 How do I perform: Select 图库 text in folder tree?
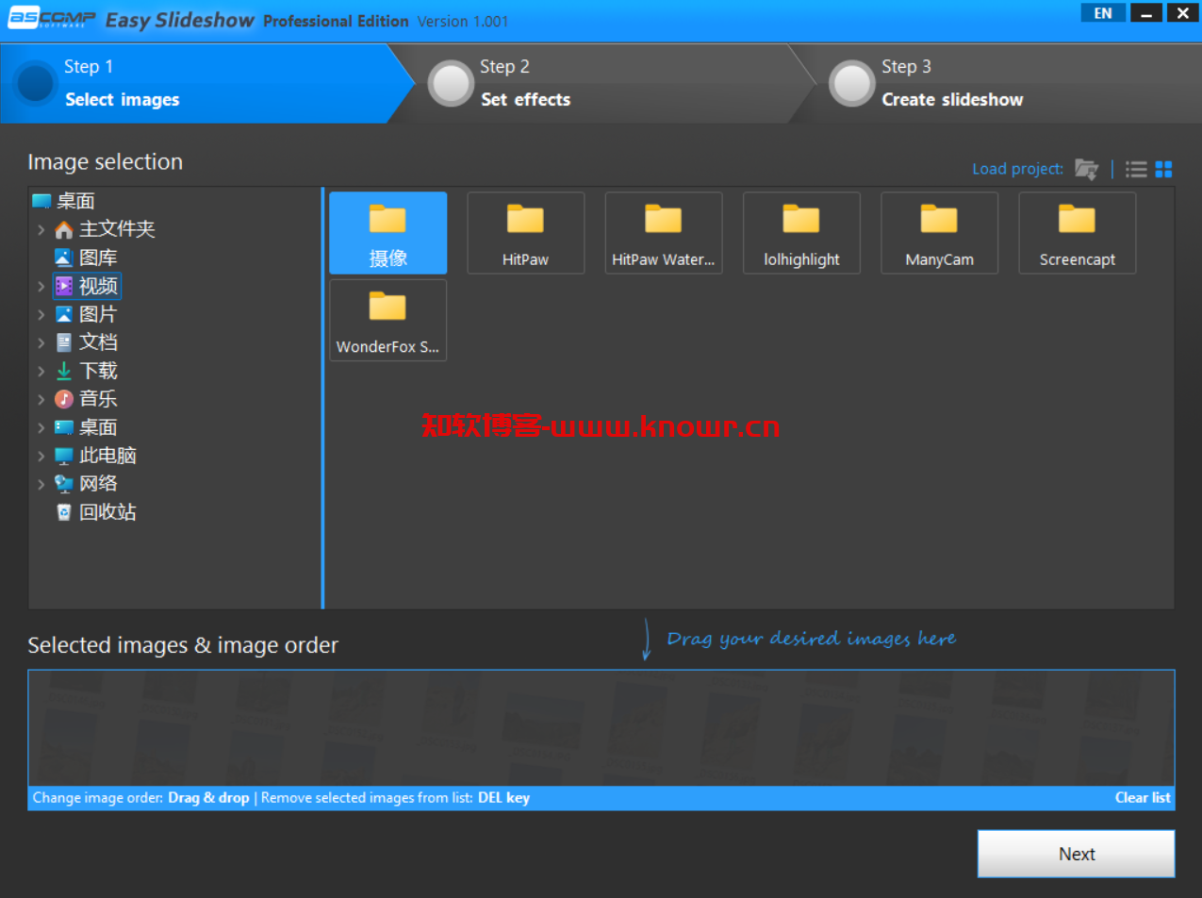[98, 258]
